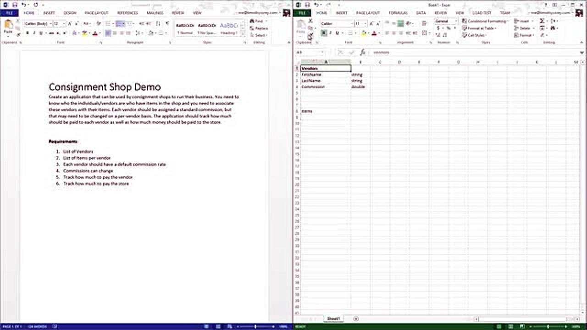Click the AutoSum icon in Excel
This screenshot has height=330, width=587.
(542, 21)
